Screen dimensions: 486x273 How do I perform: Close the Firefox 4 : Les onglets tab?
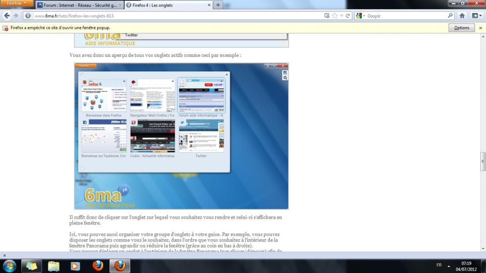(209, 5)
